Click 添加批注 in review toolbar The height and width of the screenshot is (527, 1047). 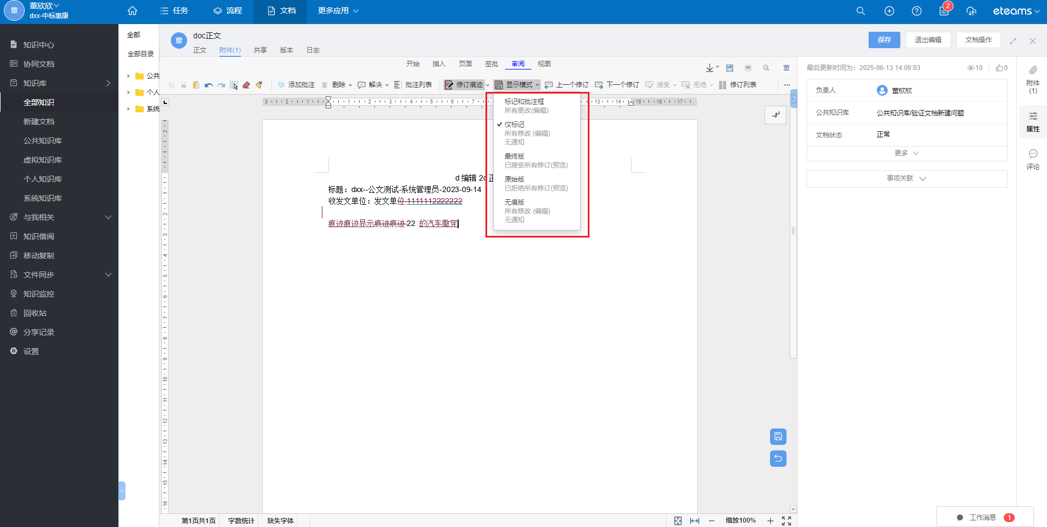point(296,85)
